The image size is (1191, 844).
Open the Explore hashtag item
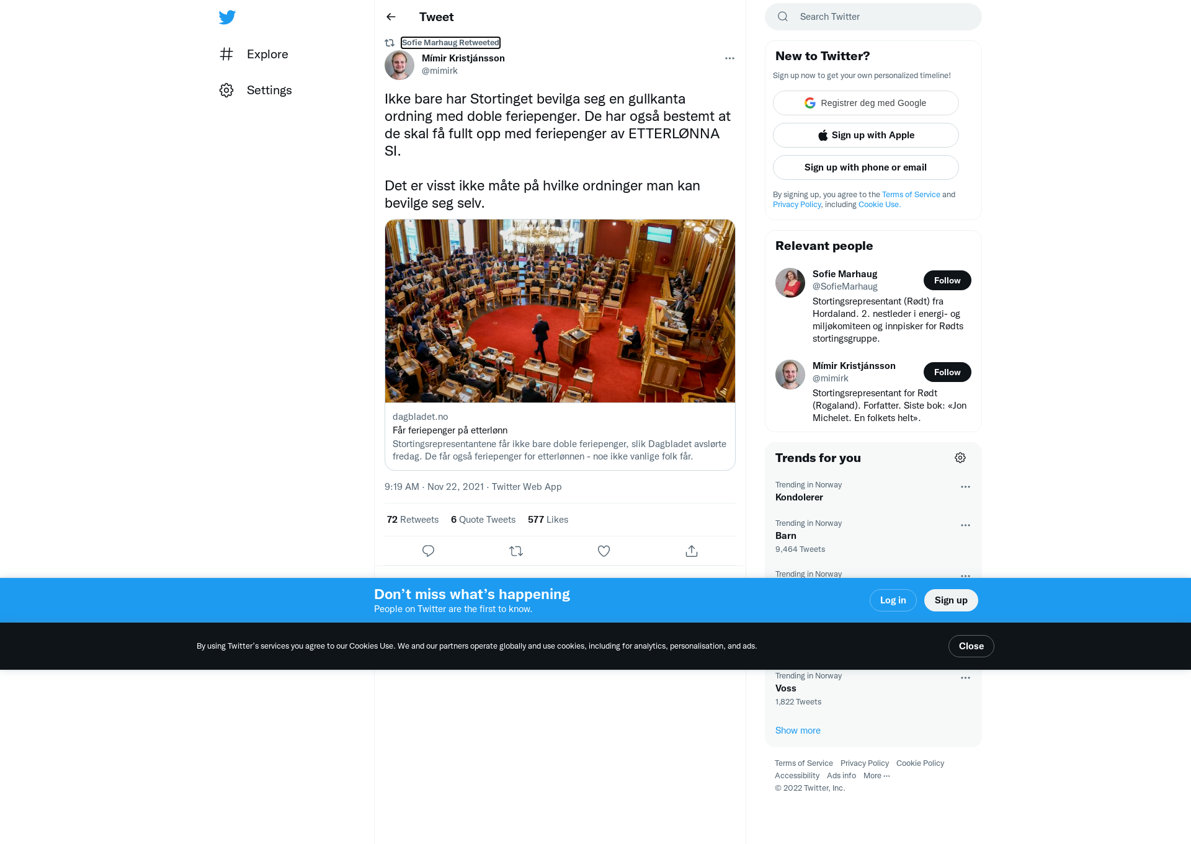coord(254,54)
